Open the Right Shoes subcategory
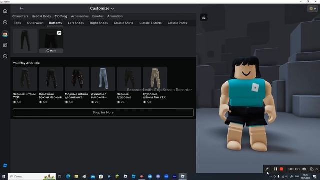Image resolution: width=320 pixels, height=180 pixels. coord(99,23)
